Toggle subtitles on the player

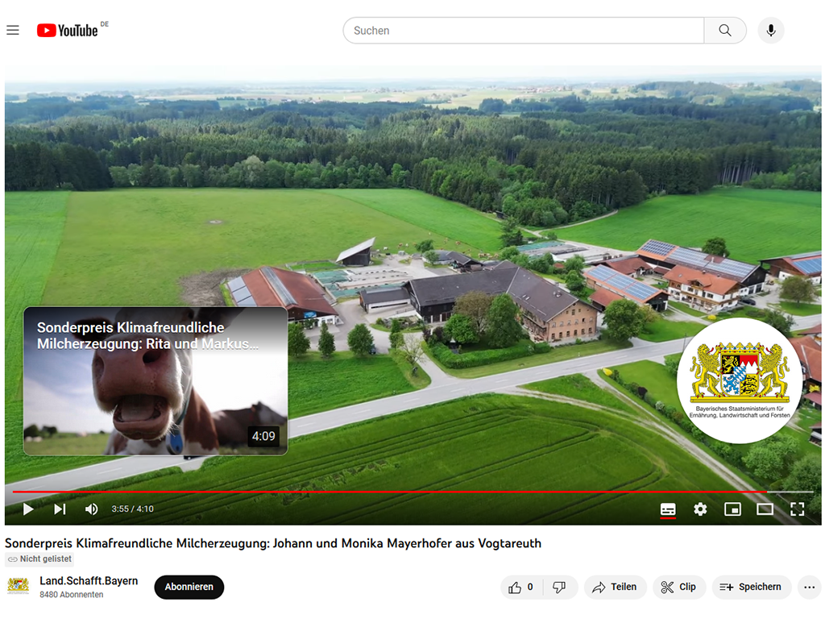point(668,509)
